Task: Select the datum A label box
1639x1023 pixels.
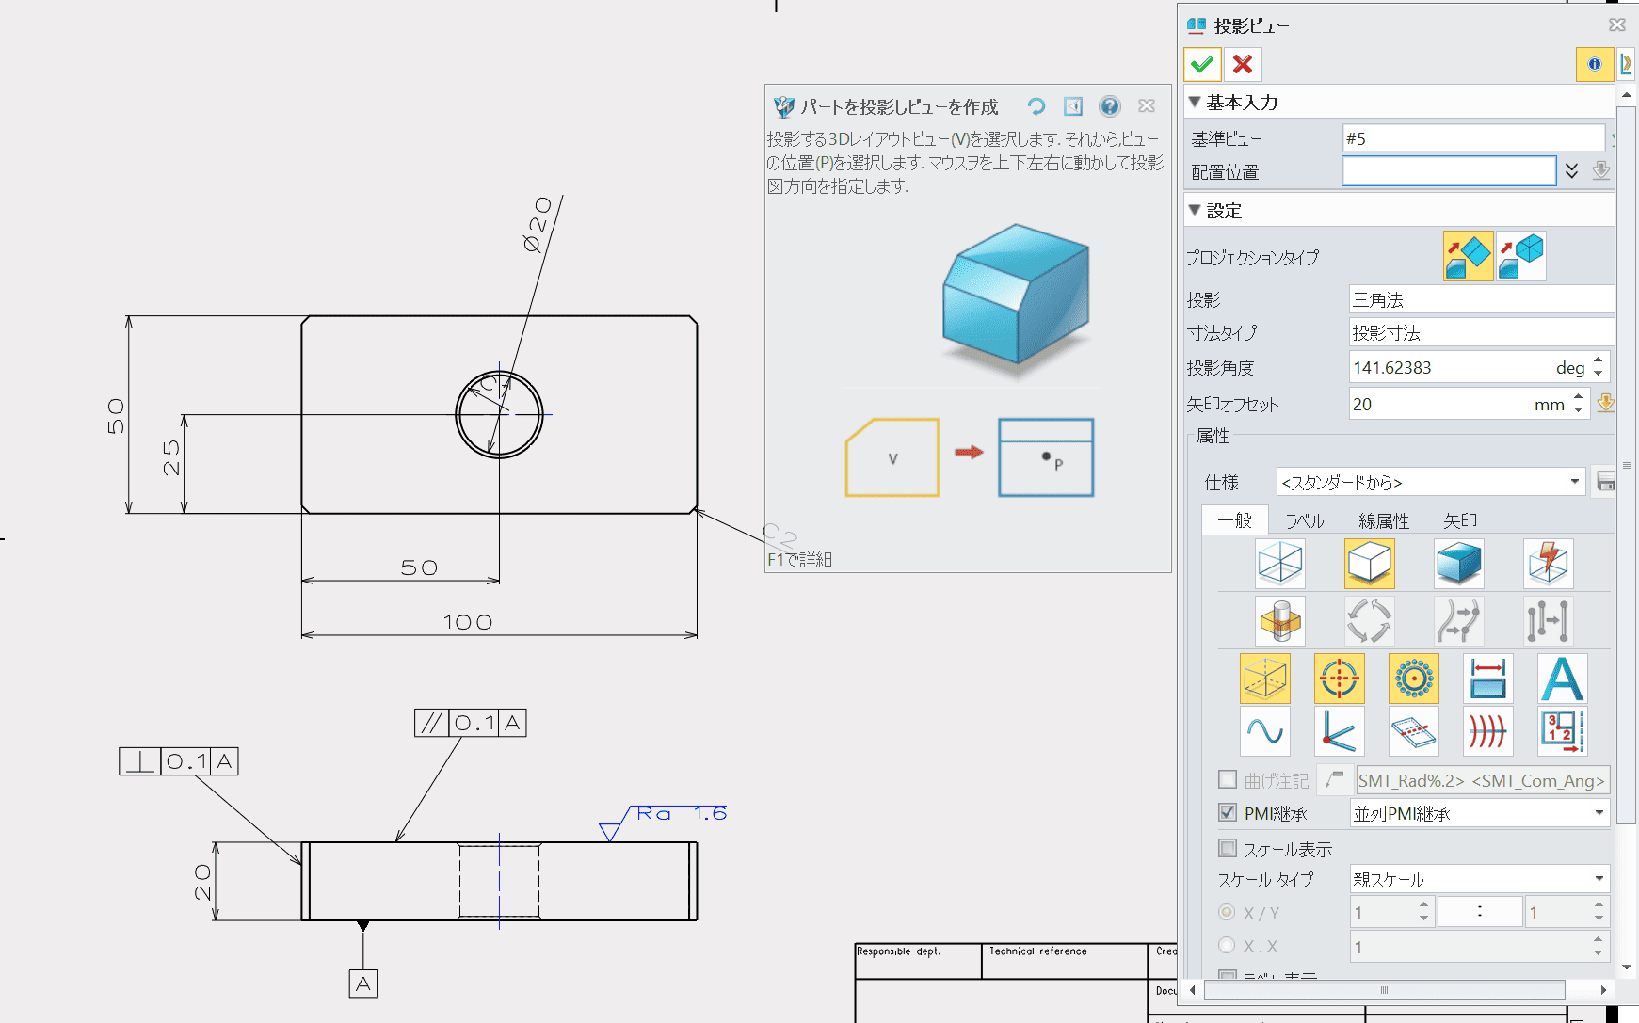Action: point(362,983)
